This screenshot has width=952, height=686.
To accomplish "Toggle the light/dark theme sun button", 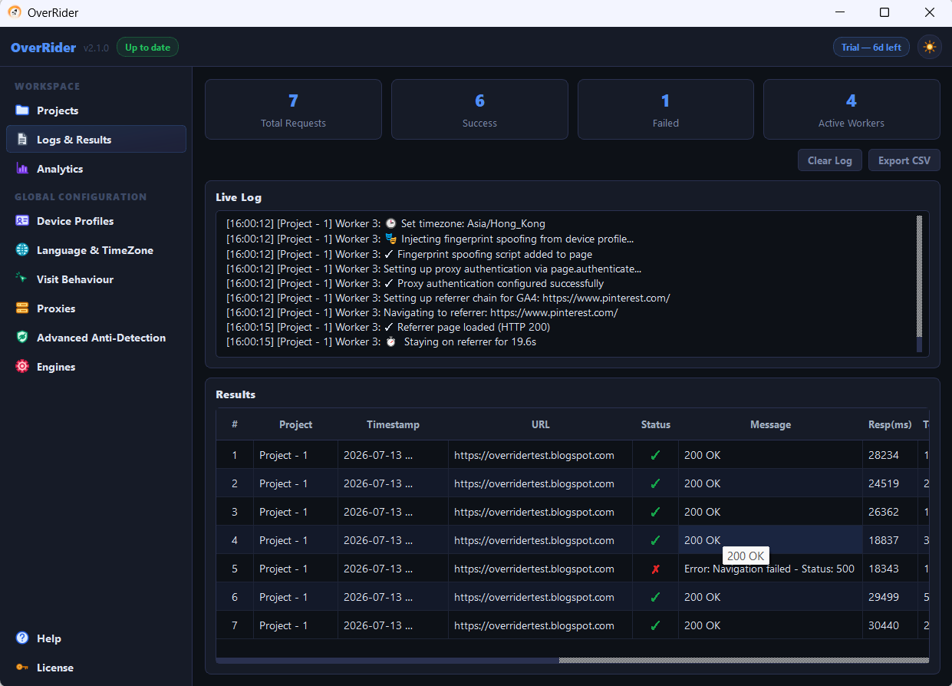I will [930, 48].
